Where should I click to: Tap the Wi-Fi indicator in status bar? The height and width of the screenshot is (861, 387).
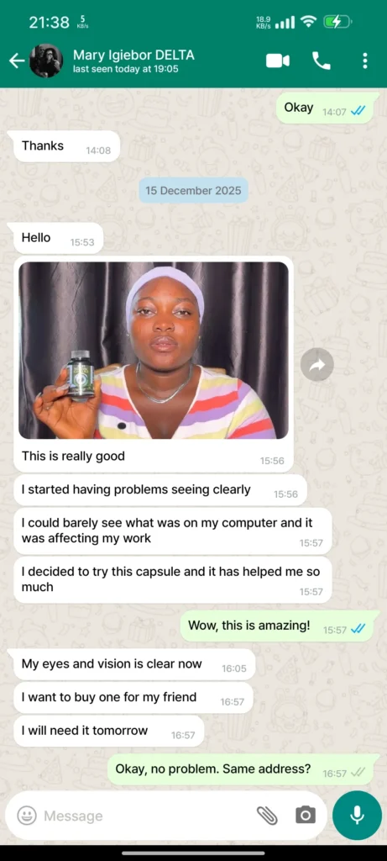309,22
